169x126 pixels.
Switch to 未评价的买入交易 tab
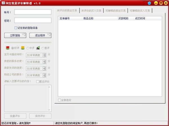(x=91, y=11)
